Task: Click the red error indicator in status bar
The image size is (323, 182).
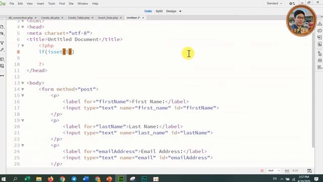Action: click(x=262, y=171)
